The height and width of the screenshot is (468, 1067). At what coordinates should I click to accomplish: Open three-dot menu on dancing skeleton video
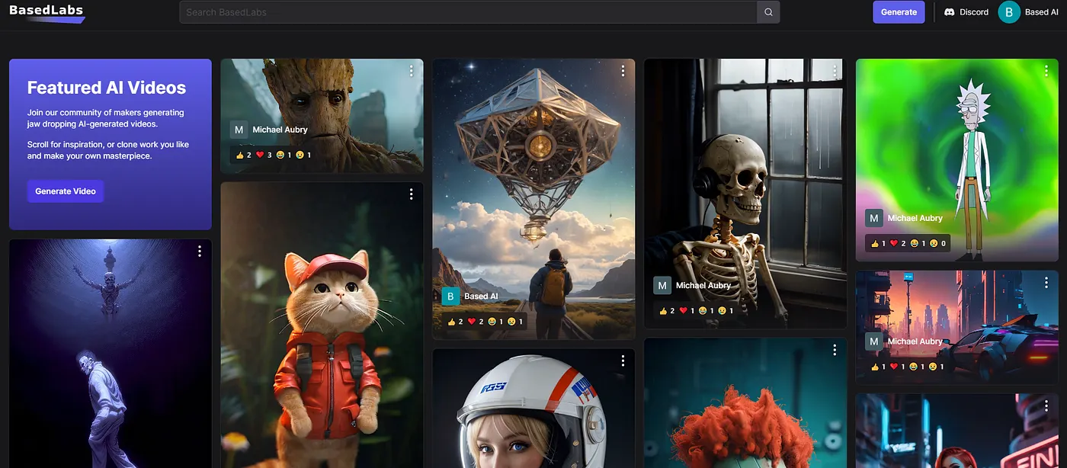click(199, 251)
